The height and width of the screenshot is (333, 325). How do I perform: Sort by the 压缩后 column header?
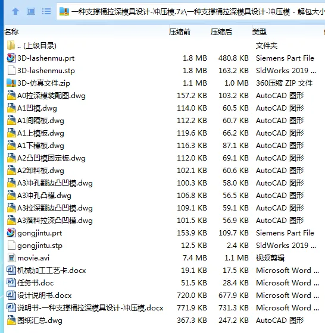click(x=221, y=32)
